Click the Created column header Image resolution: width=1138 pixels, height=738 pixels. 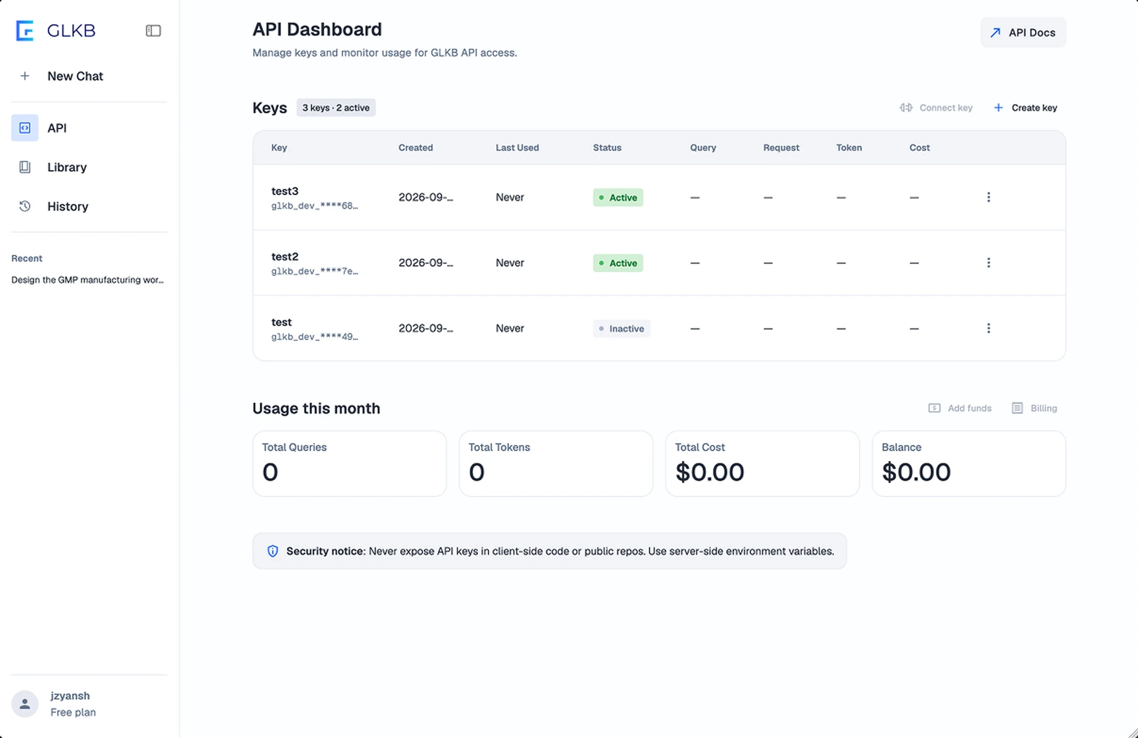coord(416,148)
